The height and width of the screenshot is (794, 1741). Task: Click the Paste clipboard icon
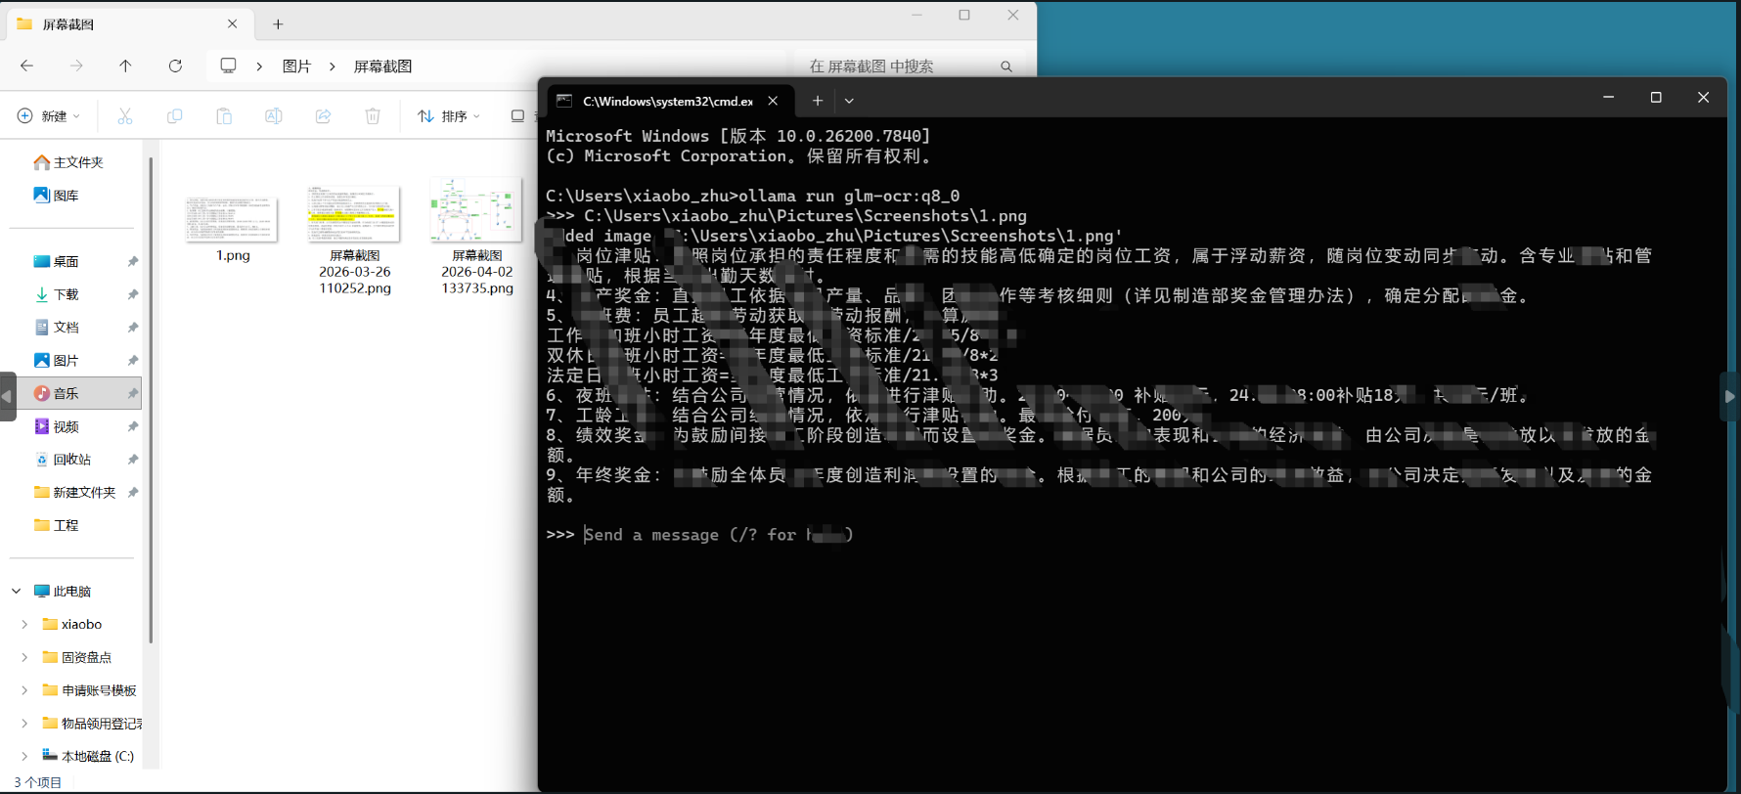(224, 116)
